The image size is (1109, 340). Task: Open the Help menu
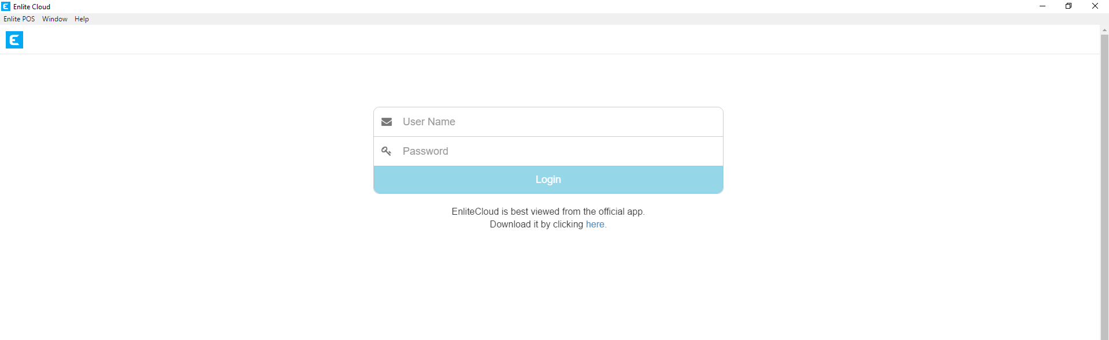tap(81, 19)
